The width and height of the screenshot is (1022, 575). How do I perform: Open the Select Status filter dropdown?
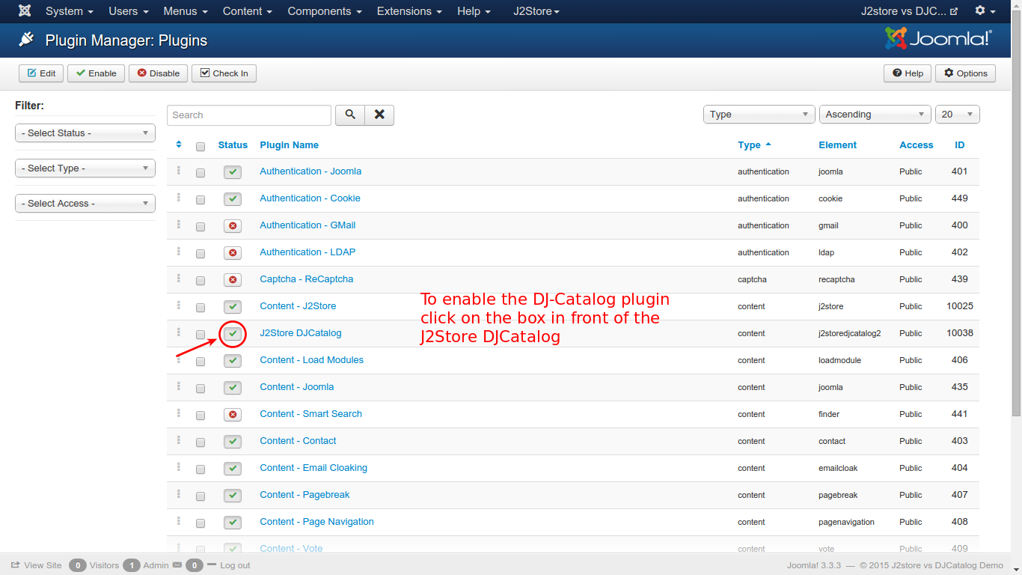coord(85,133)
